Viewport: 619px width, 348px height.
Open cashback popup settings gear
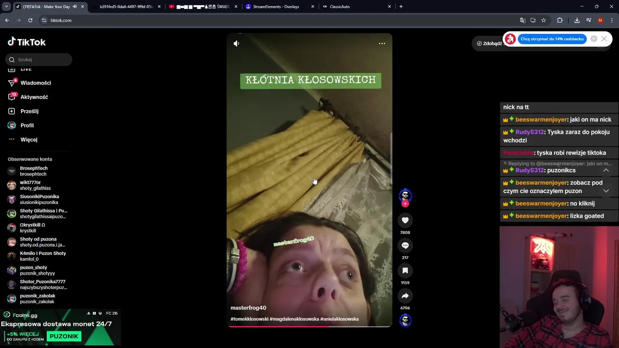[x=594, y=39]
